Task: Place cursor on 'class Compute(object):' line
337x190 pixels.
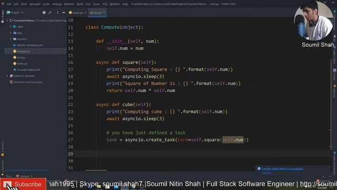Action: pos(114,27)
